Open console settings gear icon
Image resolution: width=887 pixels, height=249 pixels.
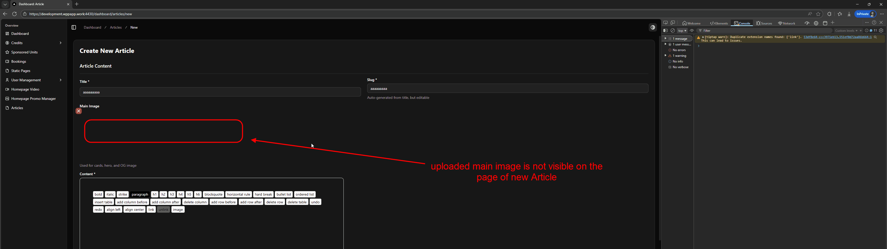[x=881, y=31]
